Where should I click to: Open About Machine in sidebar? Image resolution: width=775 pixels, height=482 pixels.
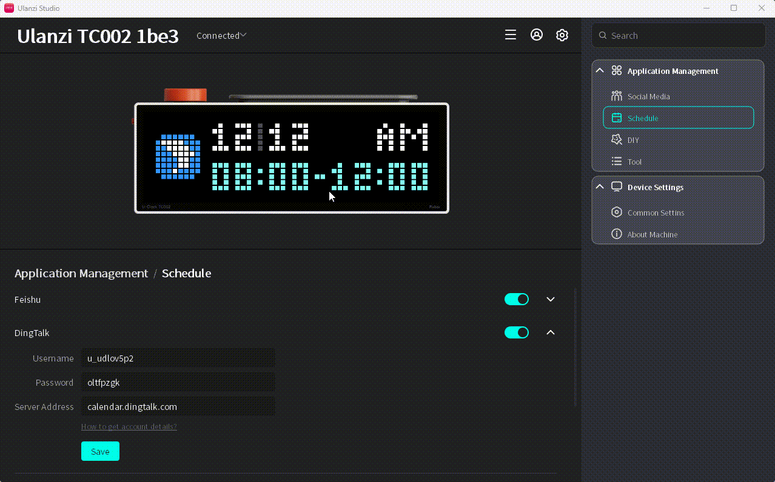click(x=679, y=234)
